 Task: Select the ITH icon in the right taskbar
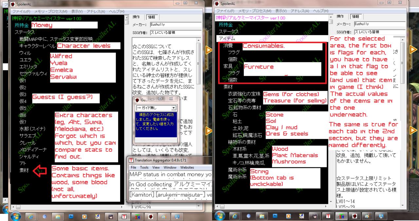pyautogui.click(x=341, y=216)
